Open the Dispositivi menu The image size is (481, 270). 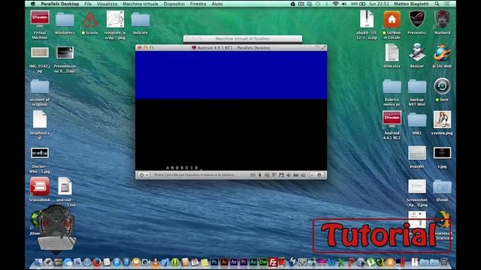[174, 4]
